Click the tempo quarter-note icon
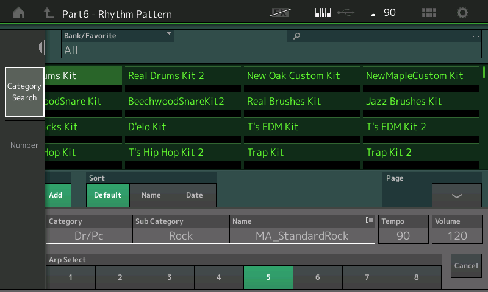The height and width of the screenshot is (292, 488). pos(373,13)
